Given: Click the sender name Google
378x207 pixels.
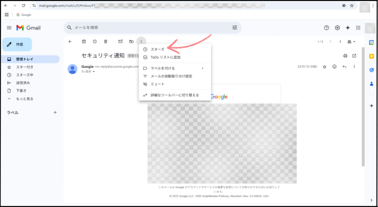Looking at the screenshot, I should (x=87, y=67).
